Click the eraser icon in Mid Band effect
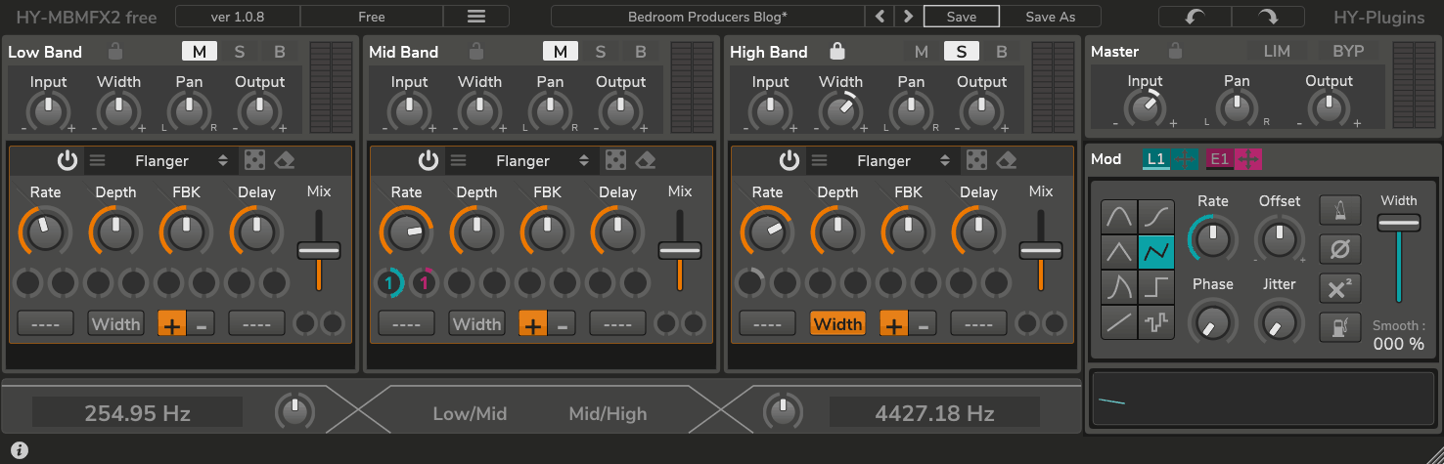 point(645,160)
